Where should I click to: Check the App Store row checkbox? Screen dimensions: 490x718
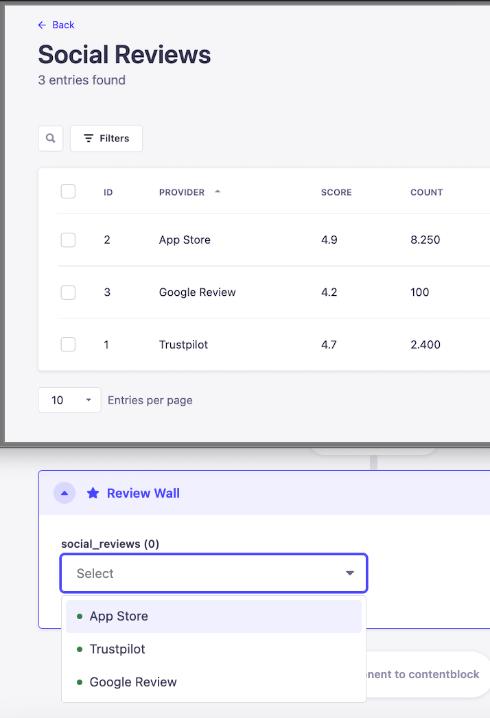[x=68, y=240]
